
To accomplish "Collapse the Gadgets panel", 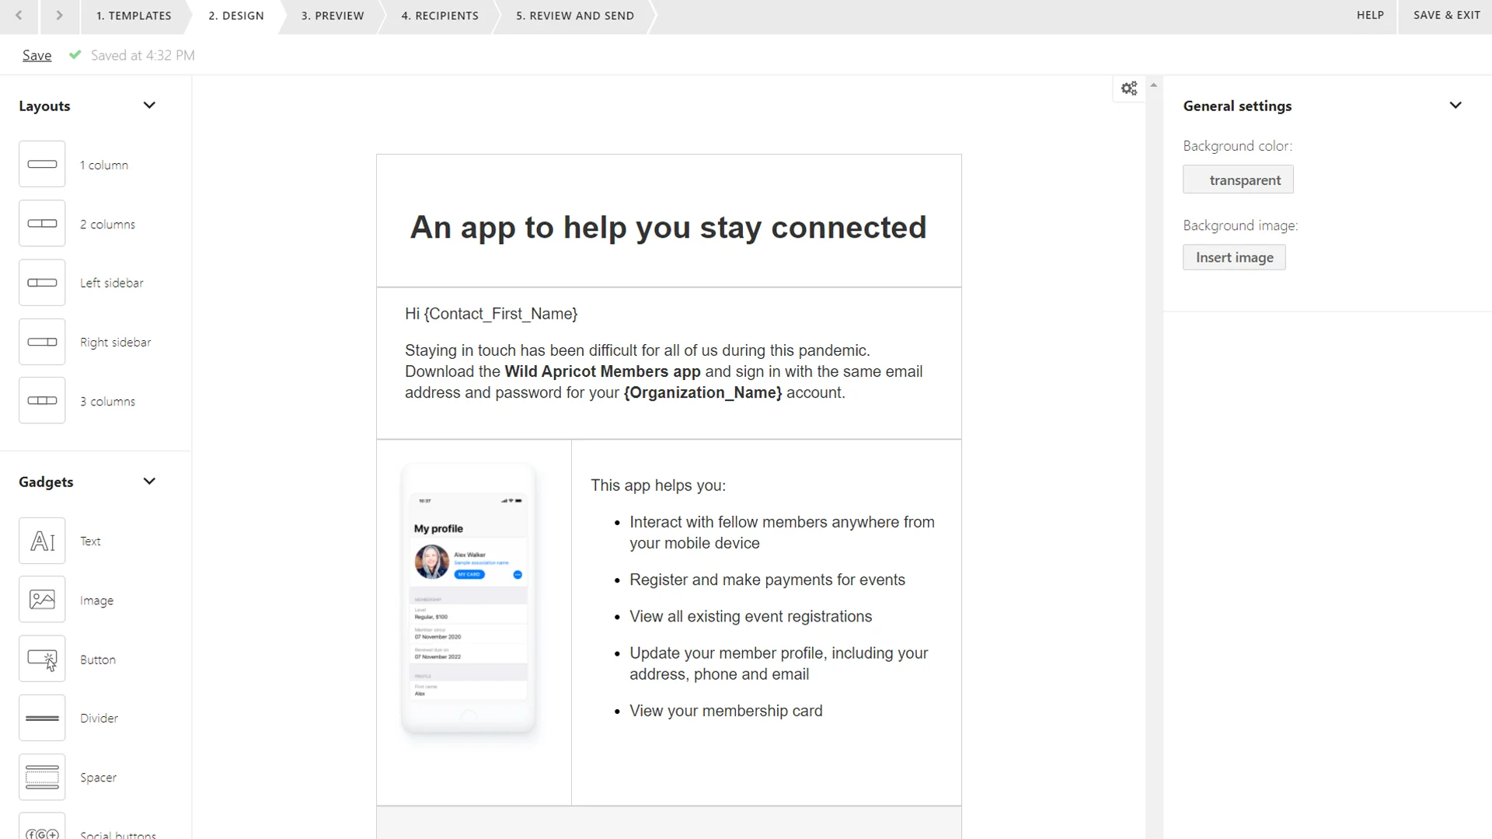I will click(x=149, y=481).
